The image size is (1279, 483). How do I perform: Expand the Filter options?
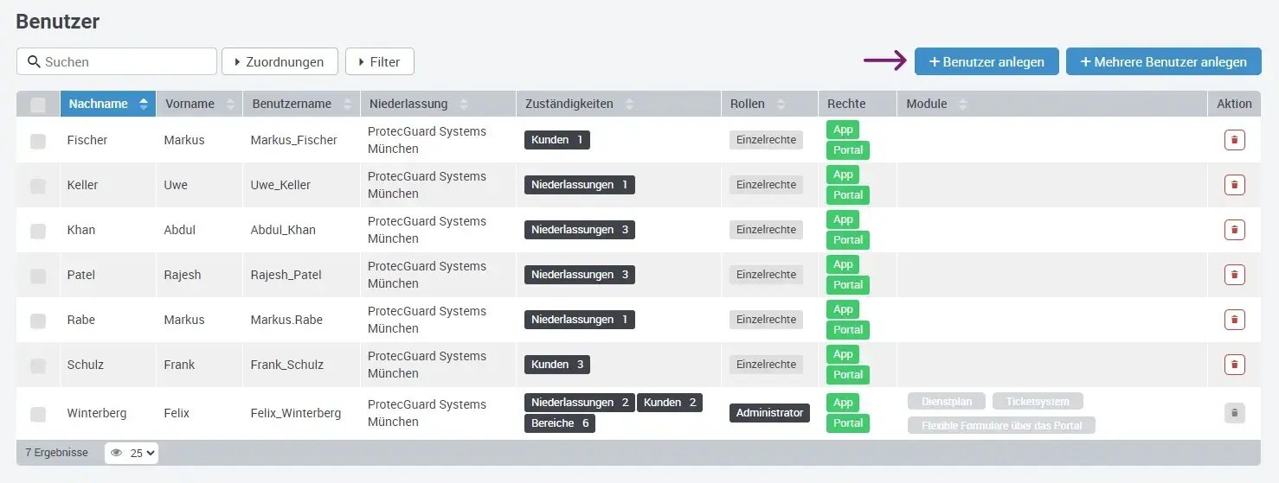pyautogui.click(x=379, y=62)
